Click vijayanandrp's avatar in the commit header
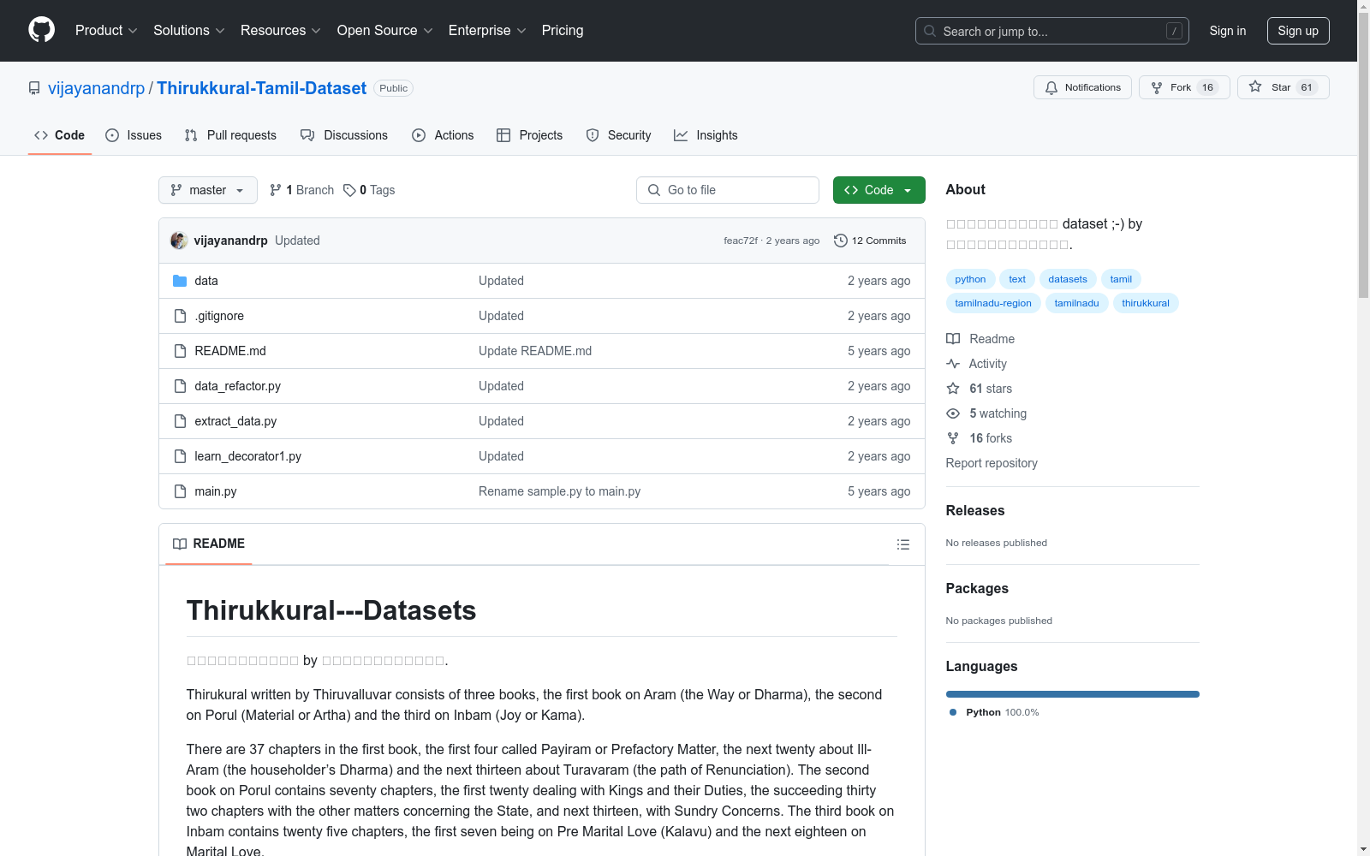Viewport: 1370px width, 856px height. [x=179, y=241]
